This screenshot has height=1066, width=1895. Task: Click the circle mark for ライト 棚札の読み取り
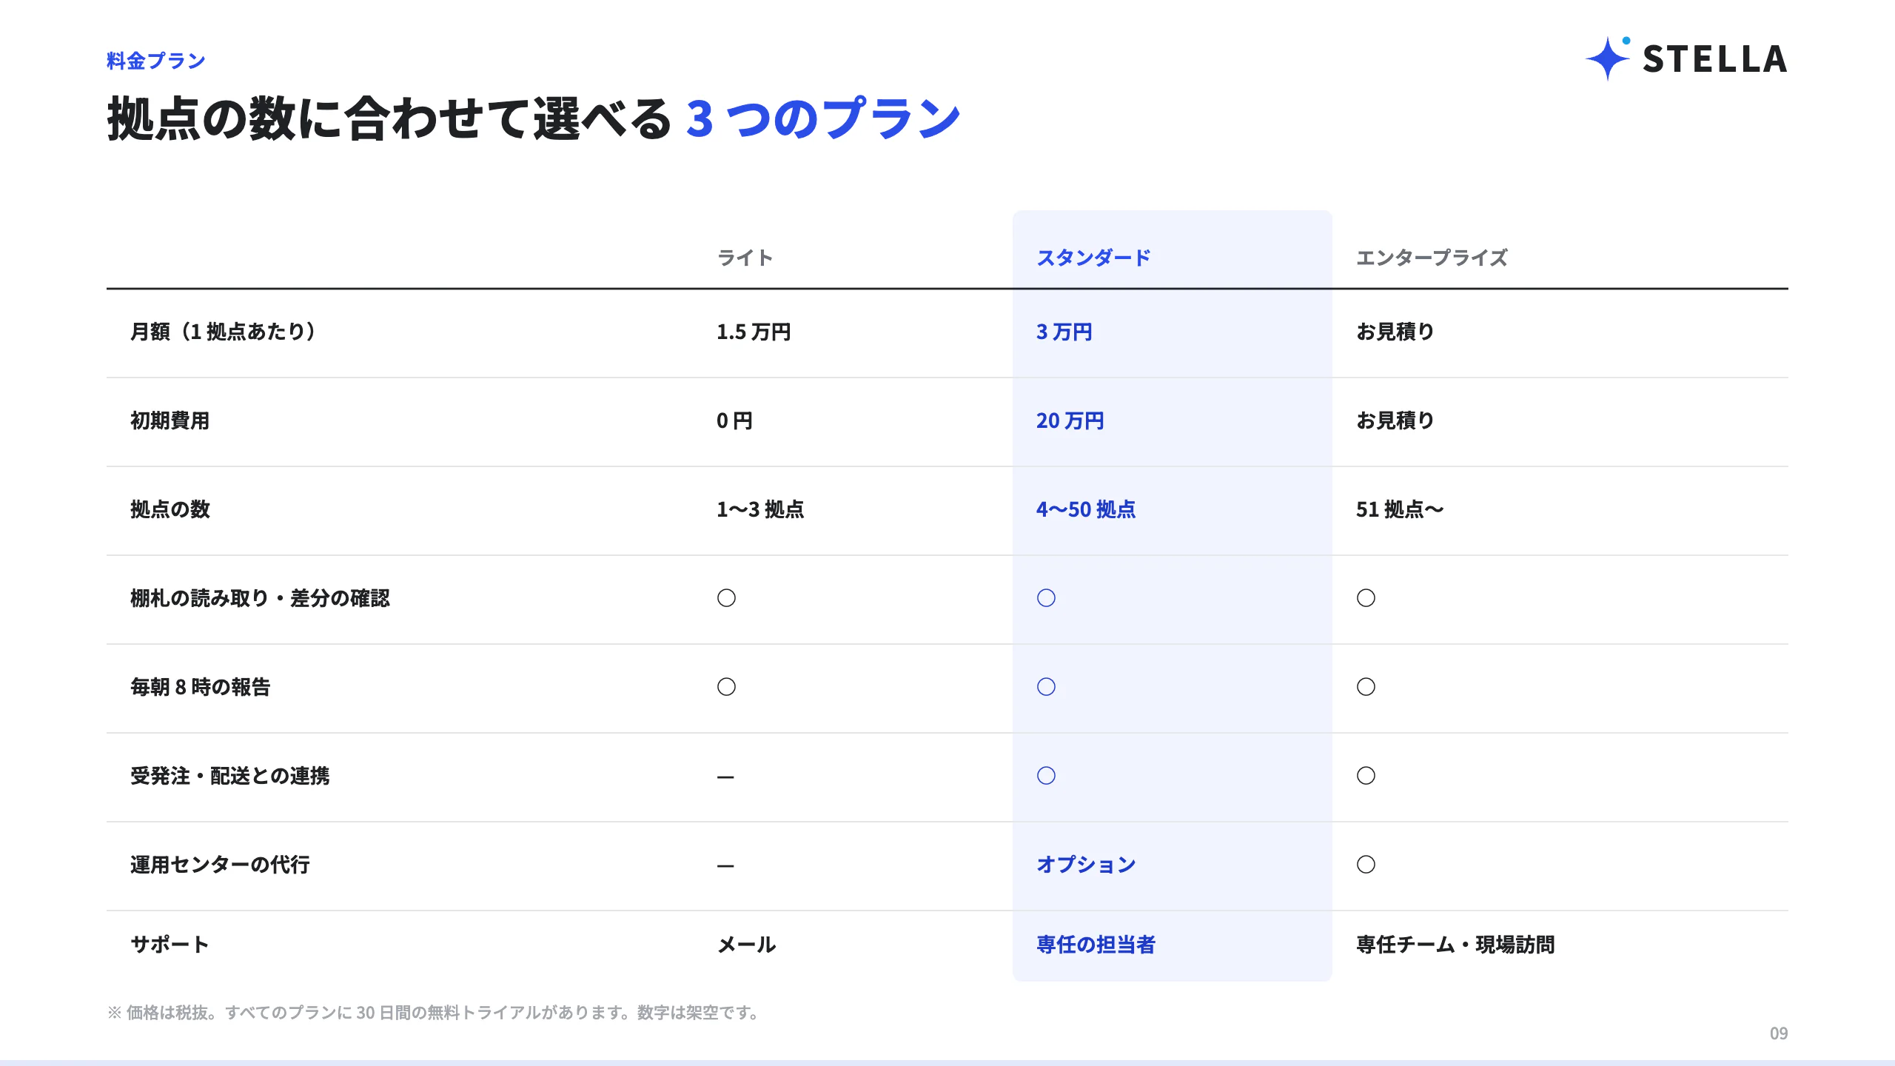click(726, 598)
